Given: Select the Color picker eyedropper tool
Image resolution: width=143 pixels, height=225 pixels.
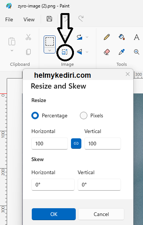Looking at the screenshot, I should (x=122, y=52).
